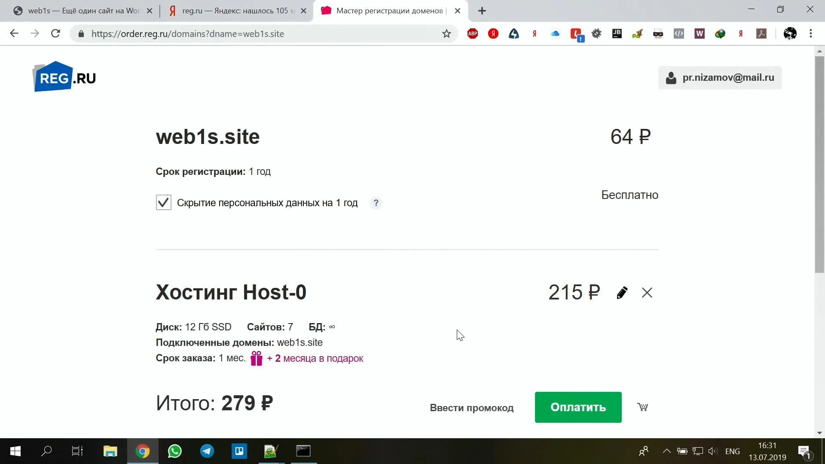Go forward in browser history

pyautogui.click(x=35, y=34)
